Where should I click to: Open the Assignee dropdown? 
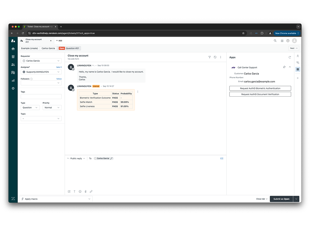click(41, 72)
